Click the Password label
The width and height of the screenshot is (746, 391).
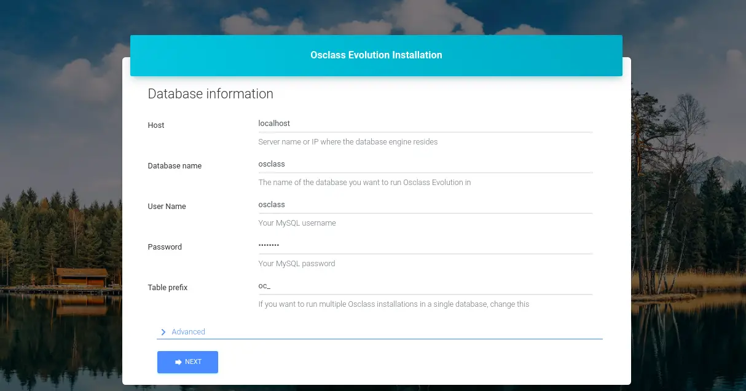(x=165, y=247)
